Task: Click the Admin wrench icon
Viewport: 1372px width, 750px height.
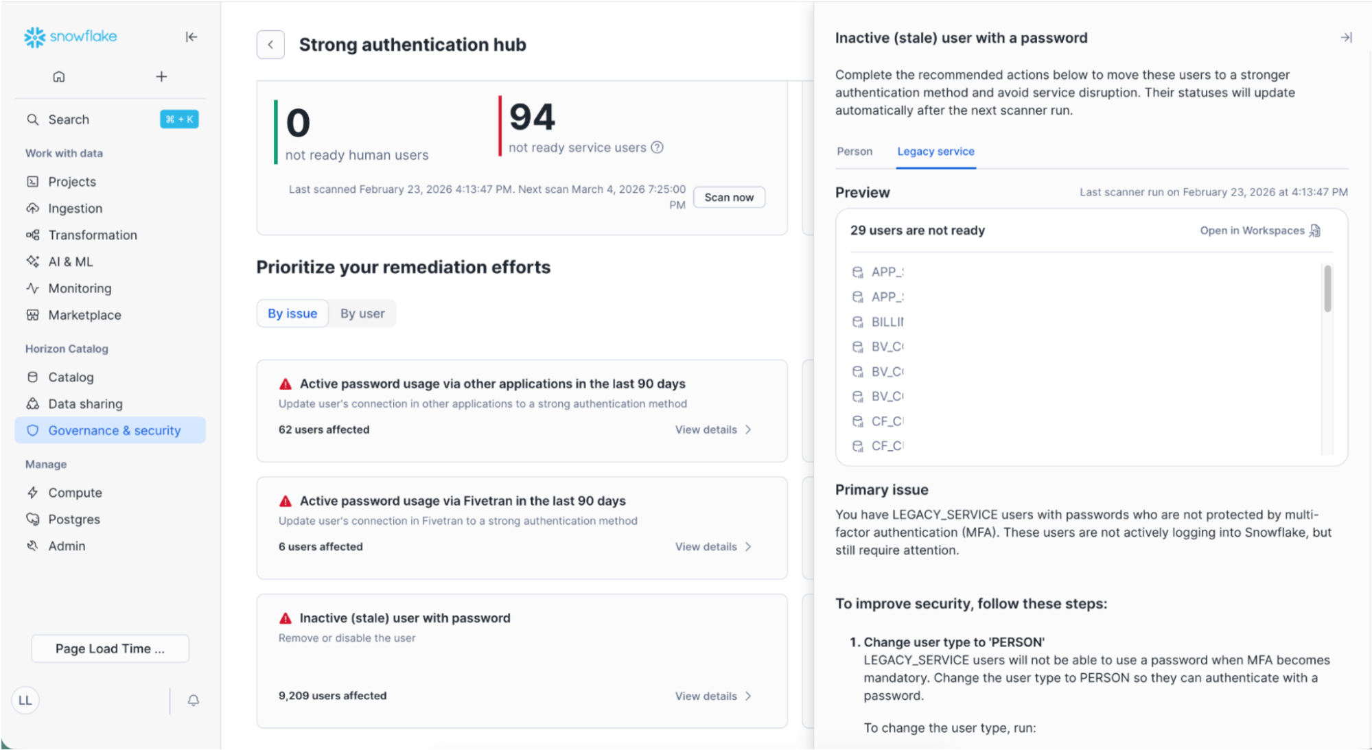Action: click(32, 546)
